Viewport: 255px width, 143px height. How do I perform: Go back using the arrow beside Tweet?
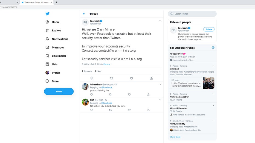coord(84,14)
